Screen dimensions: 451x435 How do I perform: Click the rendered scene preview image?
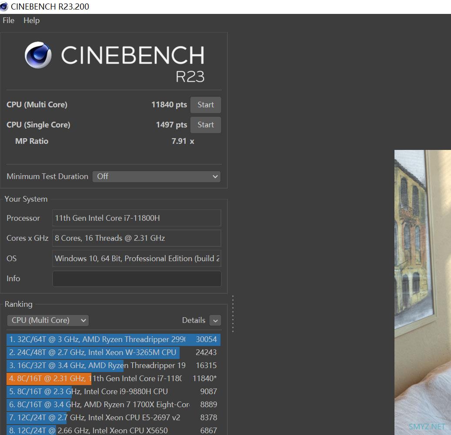(x=423, y=292)
